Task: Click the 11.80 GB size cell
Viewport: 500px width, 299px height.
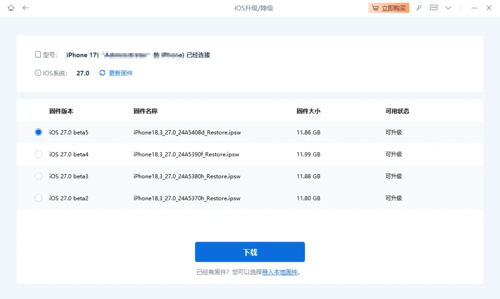Action: click(308, 198)
